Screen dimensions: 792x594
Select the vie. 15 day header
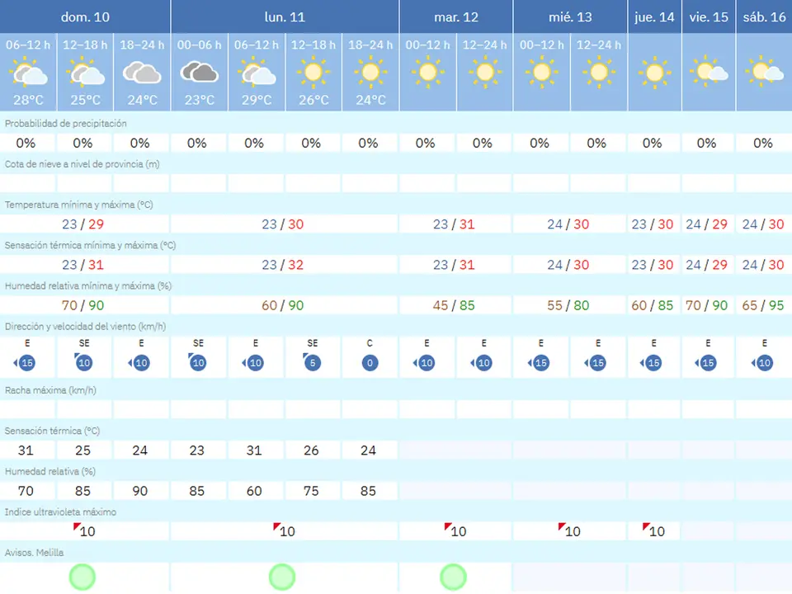(x=709, y=16)
